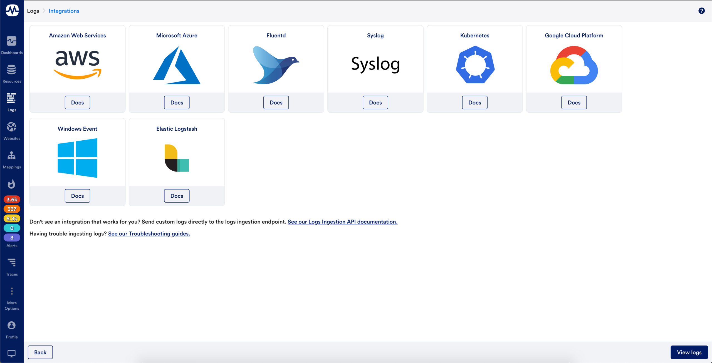The width and height of the screenshot is (712, 363).
Task: Open Docs for Windows Event
Action: coord(77,196)
